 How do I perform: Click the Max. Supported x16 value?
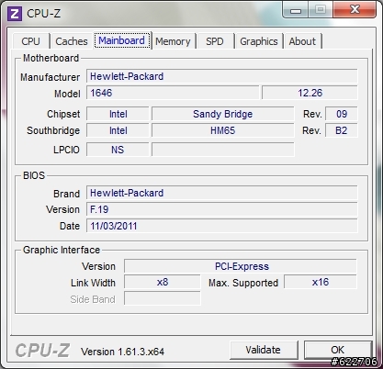coord(321,282)
